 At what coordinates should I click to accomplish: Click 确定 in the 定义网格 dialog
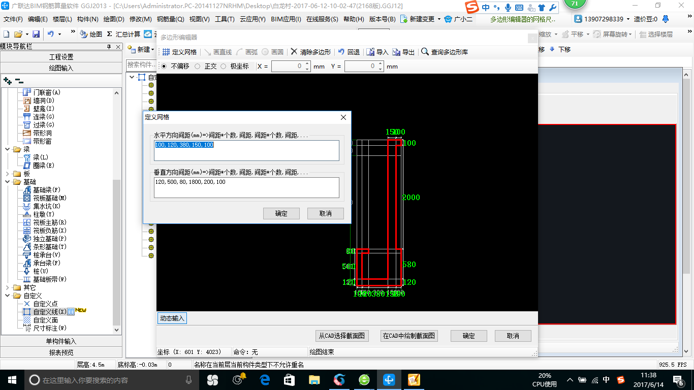click(281, 213)
